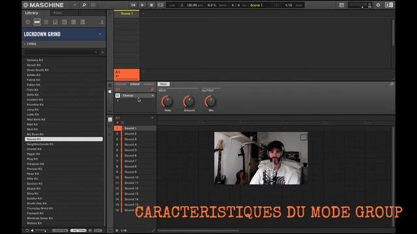The height and width of the screenshot is (234, 417).
Task: Switch to the SOUND channel tab
Action: (x=149, y=84)
